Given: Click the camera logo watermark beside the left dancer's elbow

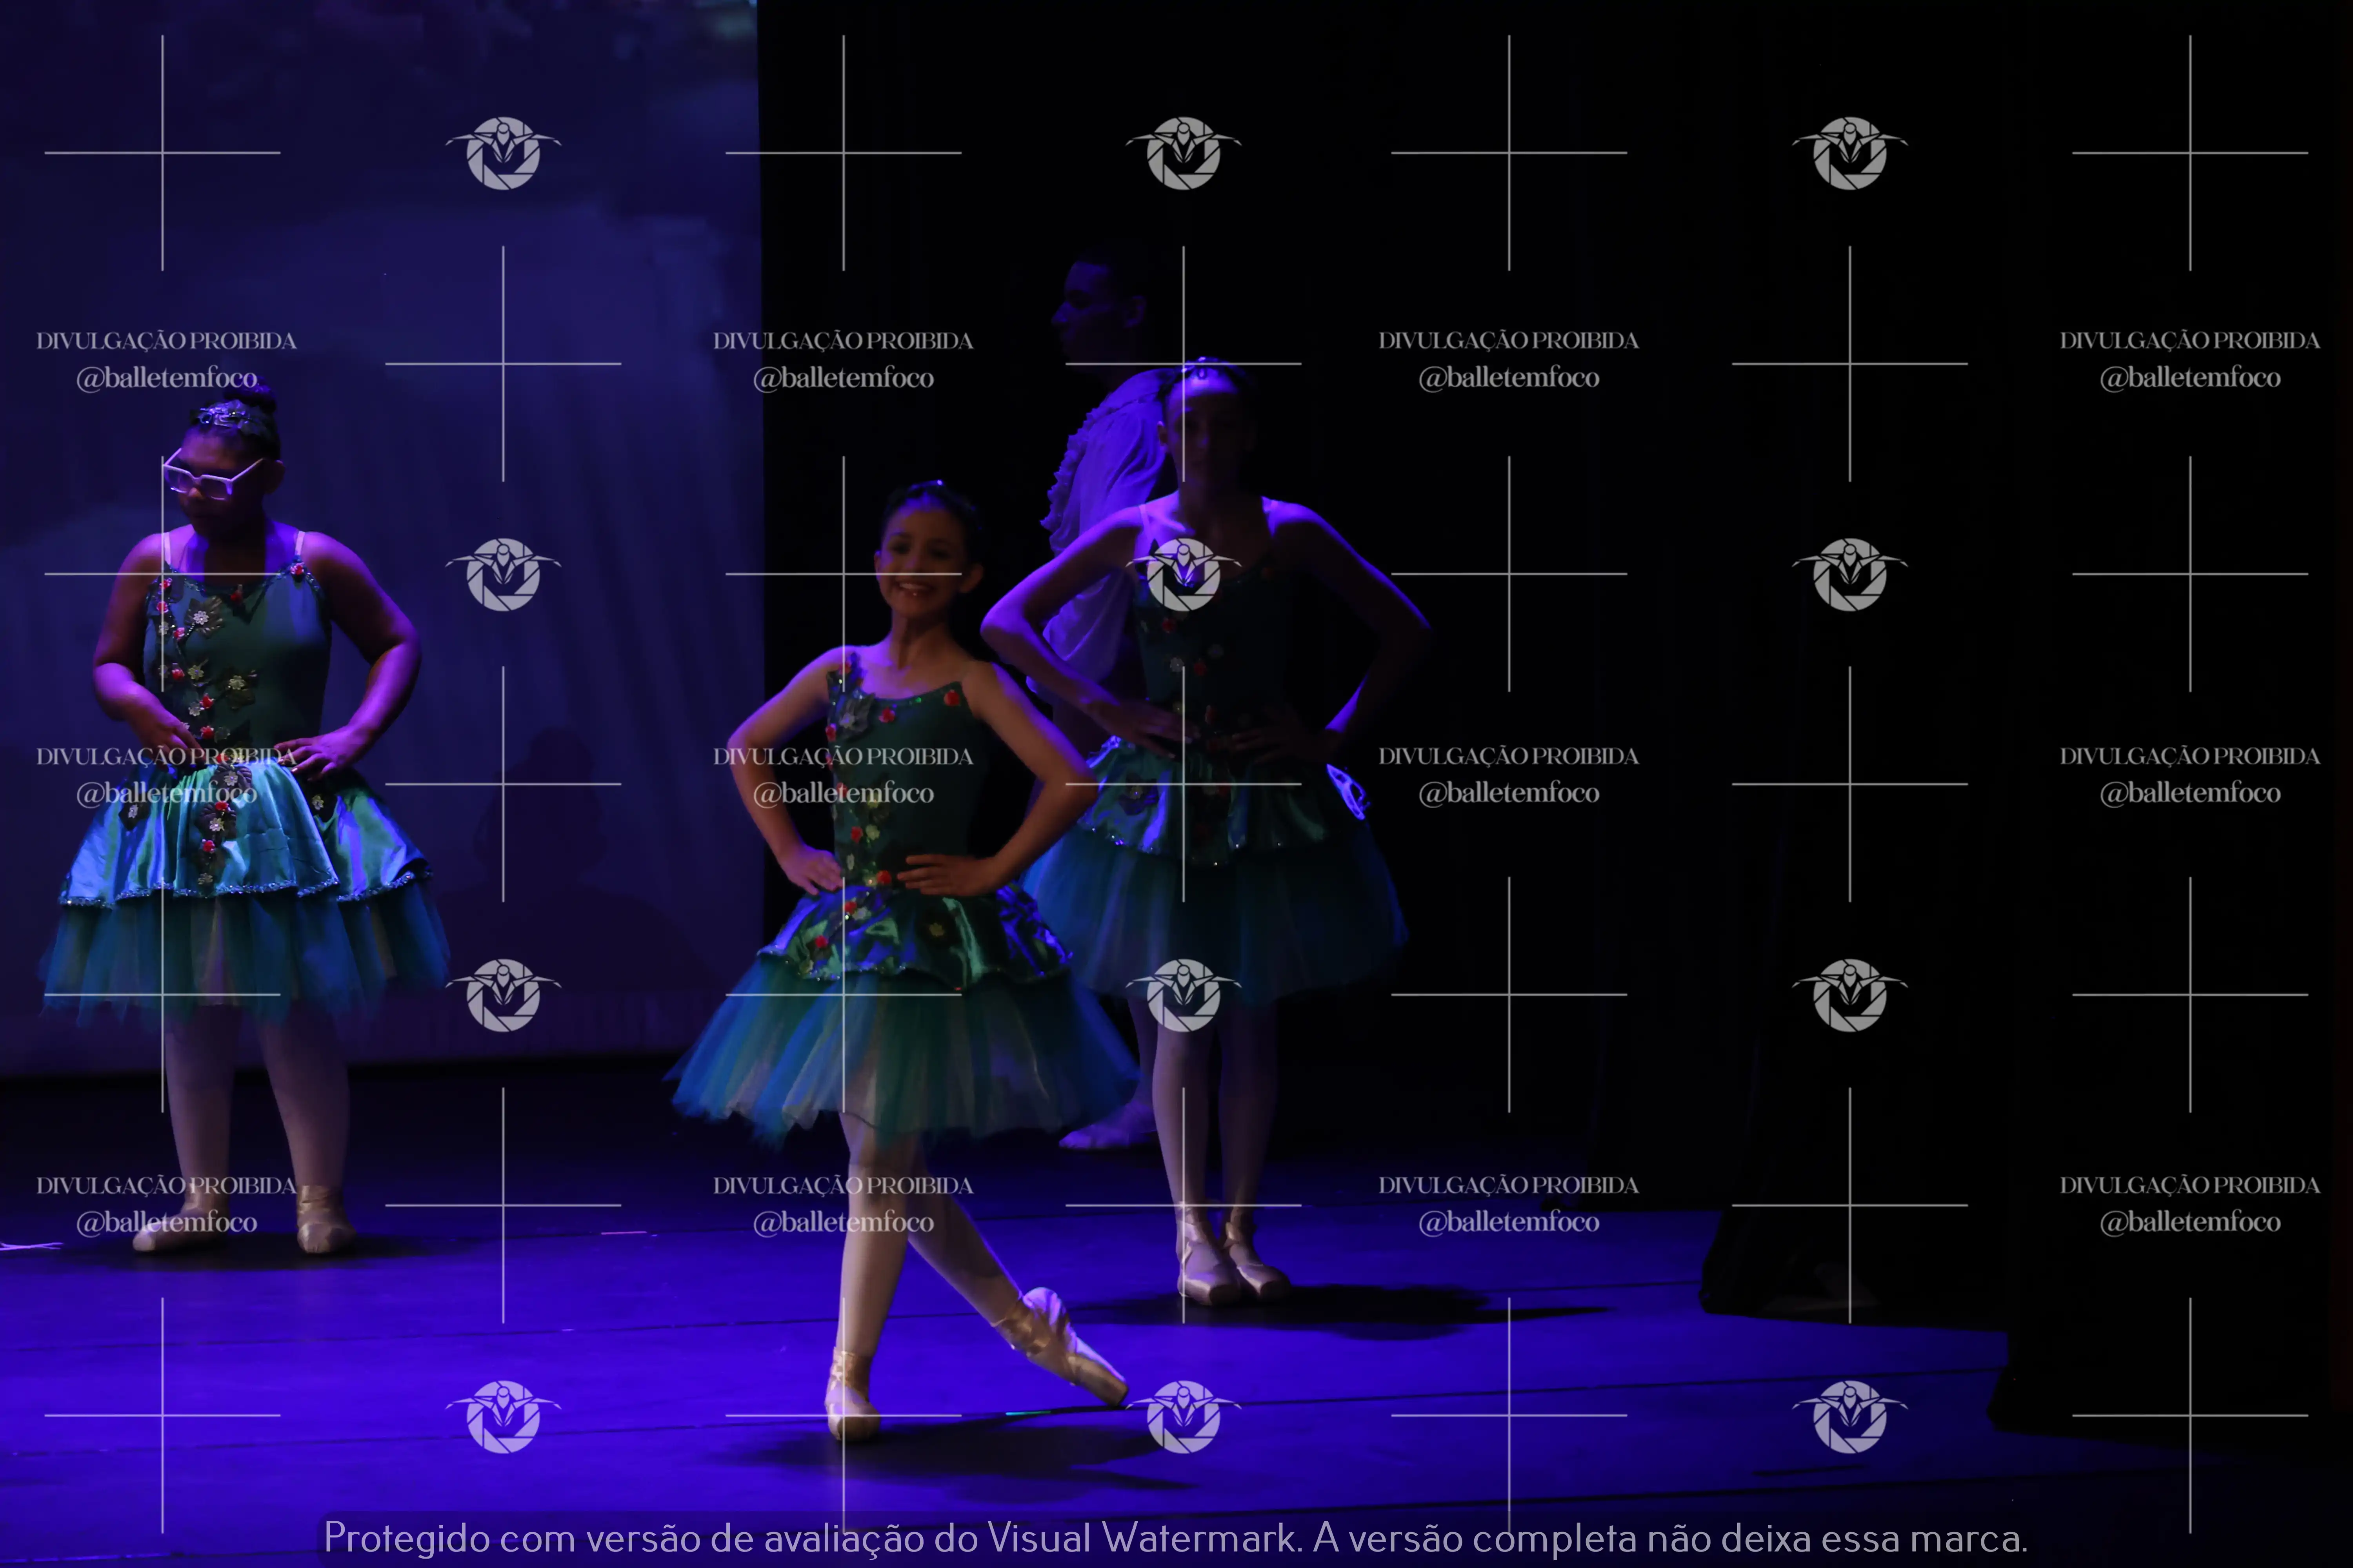Looking at the screenshot, I should [x=503, y=574].
